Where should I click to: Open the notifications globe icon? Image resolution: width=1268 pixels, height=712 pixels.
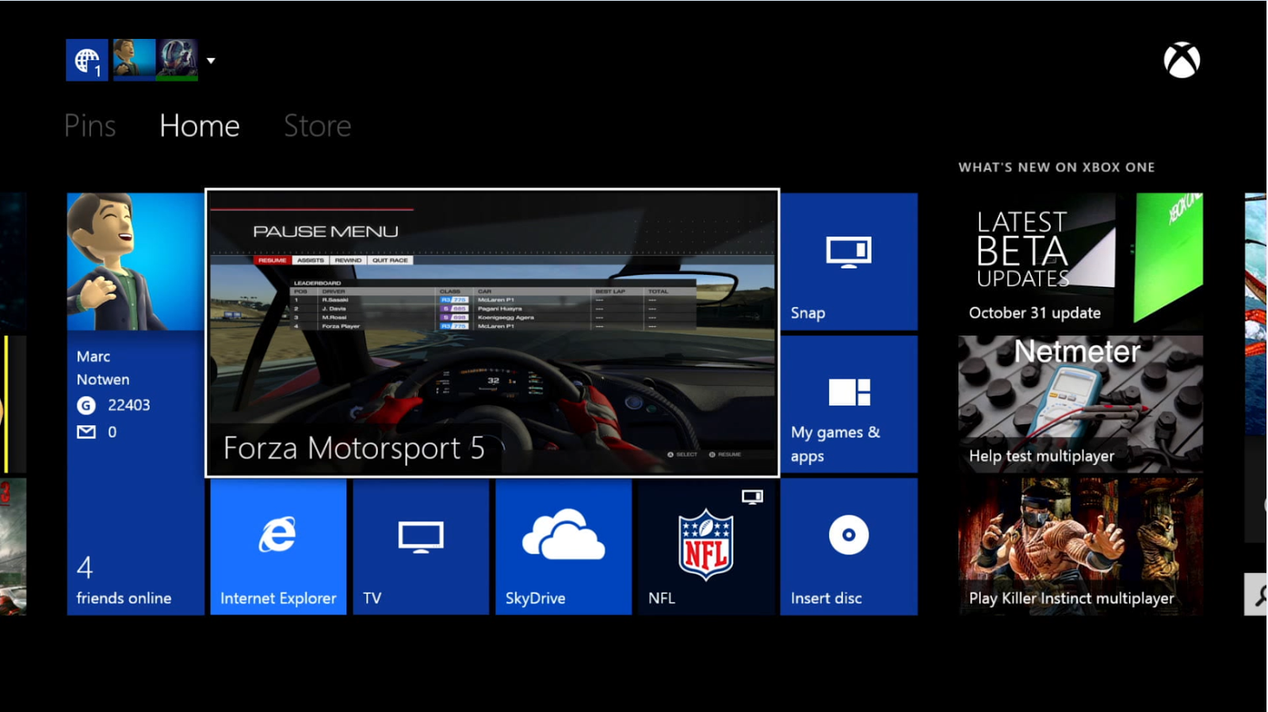point(87,60)
